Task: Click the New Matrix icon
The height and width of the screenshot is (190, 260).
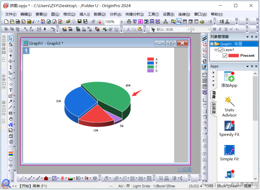Action: 29,21
